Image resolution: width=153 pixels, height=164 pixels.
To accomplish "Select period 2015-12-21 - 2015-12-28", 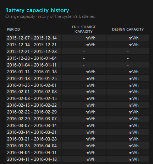I will tap(32, 52).
